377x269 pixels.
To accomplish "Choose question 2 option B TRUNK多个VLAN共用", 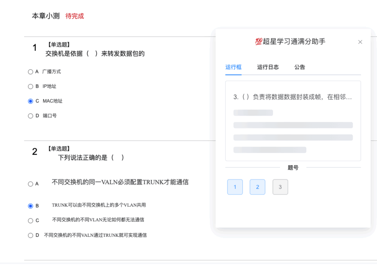I will coord(30,206).
